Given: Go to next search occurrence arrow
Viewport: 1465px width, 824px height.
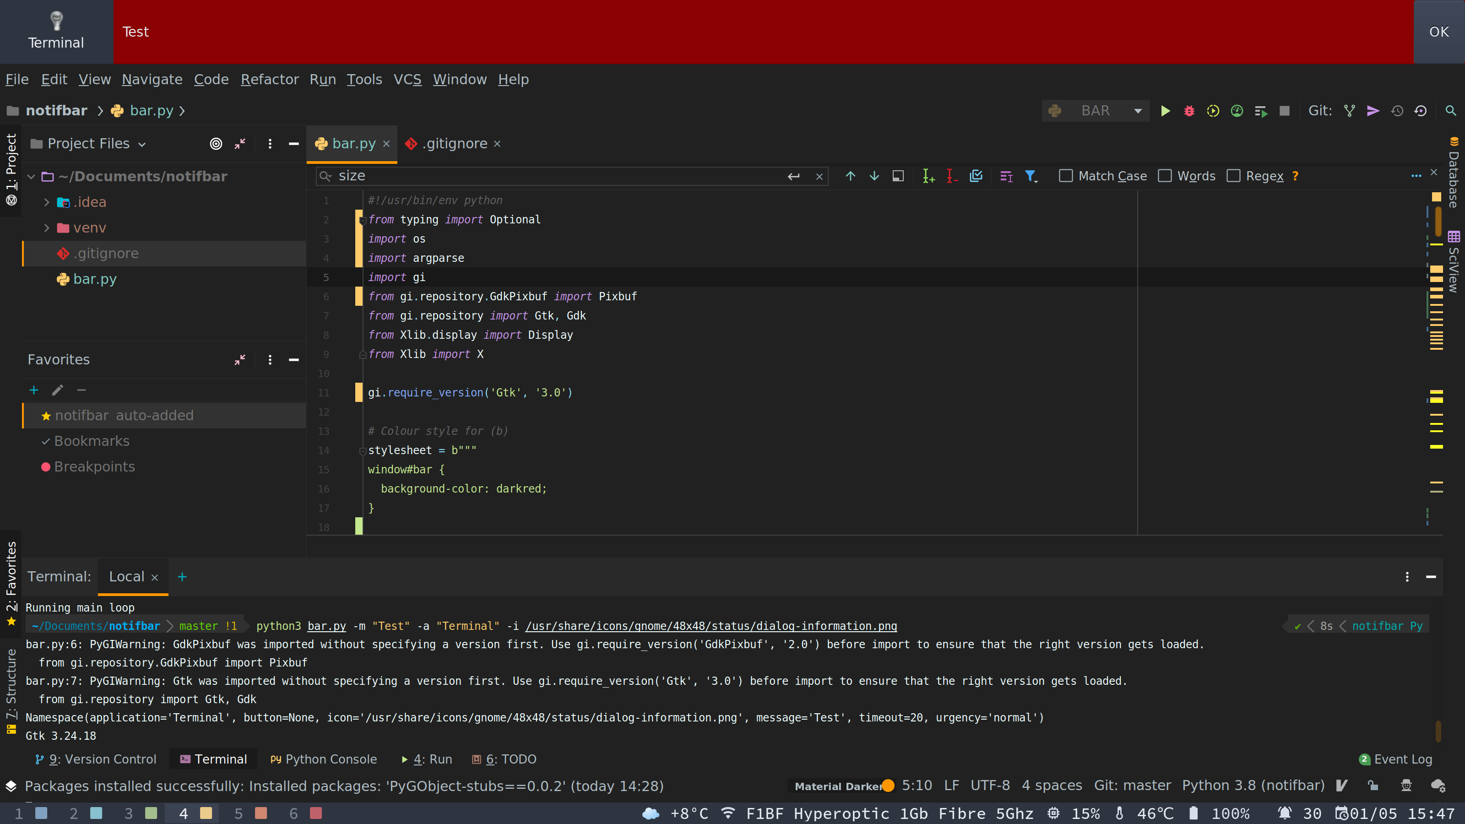Looking at the screenshot, I should (x=874, y=176).
